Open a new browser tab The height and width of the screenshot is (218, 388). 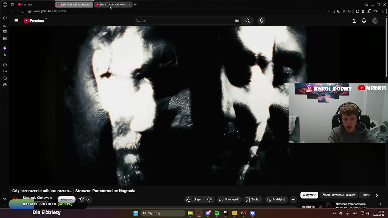[x=135, y=5]
